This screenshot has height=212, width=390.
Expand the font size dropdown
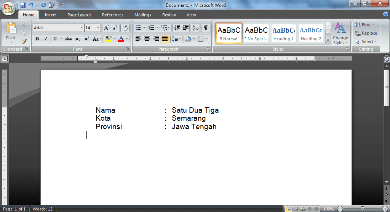click(98, 28)
